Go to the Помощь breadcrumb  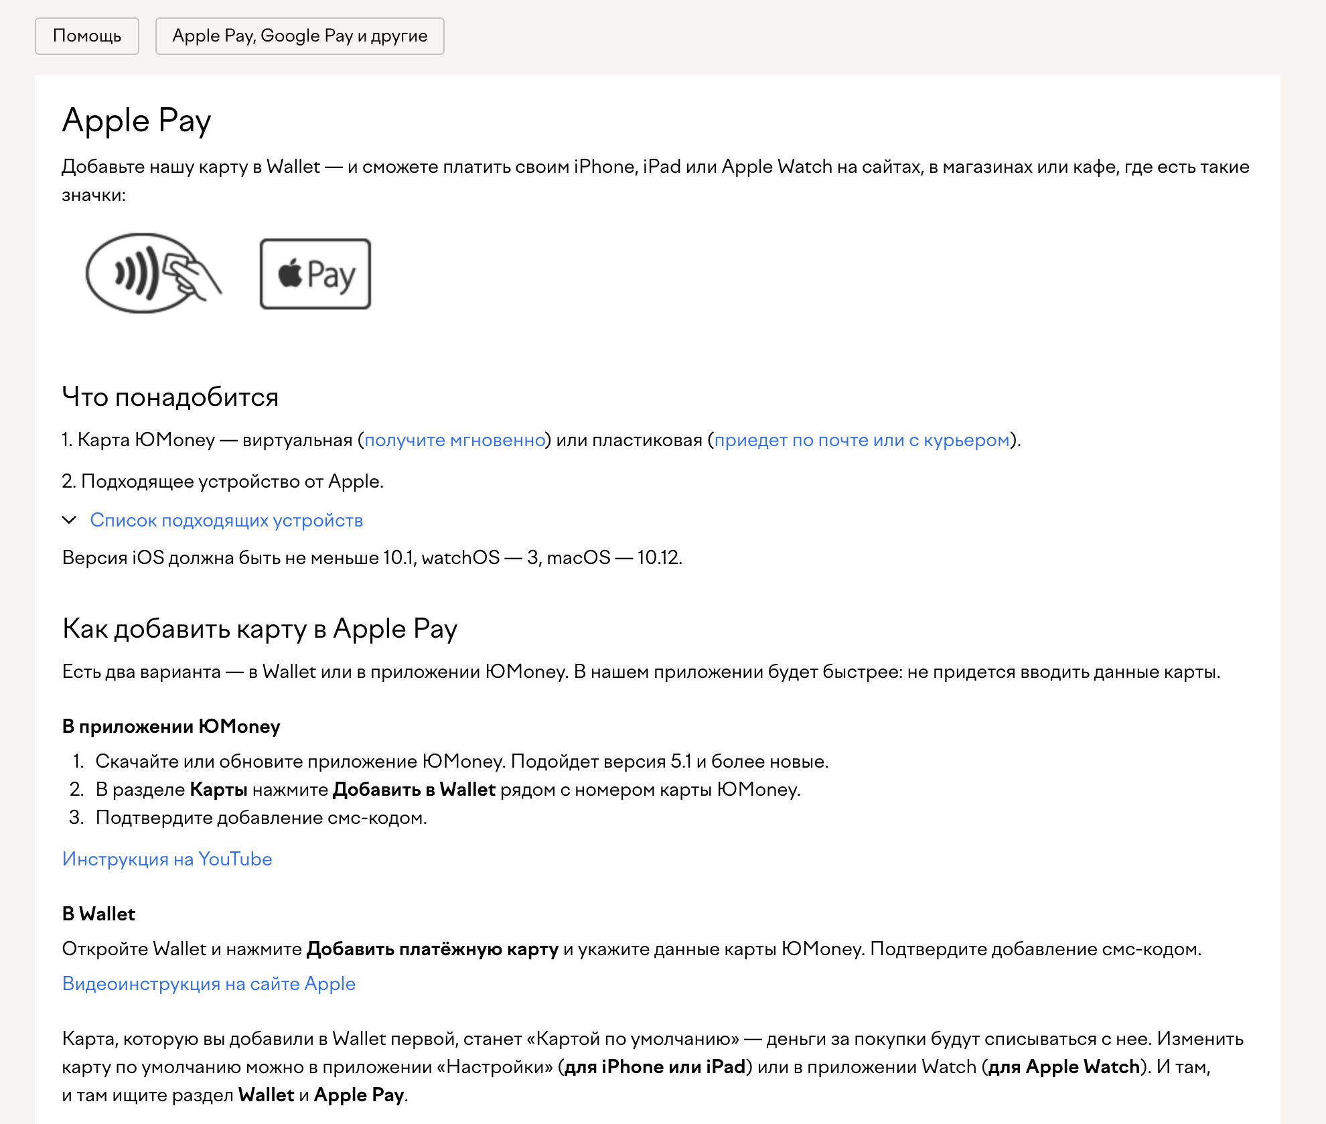pos(87,36)
